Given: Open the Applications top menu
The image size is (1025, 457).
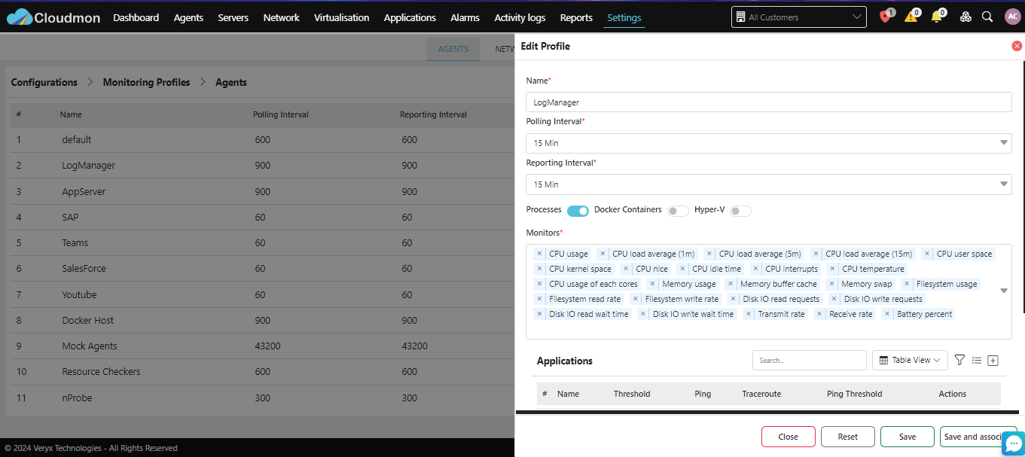Looking at the screenshot, I should pyautogui.click(x=410, y=17).
